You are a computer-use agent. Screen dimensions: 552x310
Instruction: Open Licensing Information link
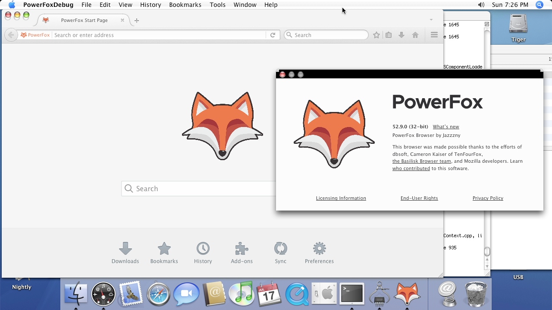coord(341,198)
